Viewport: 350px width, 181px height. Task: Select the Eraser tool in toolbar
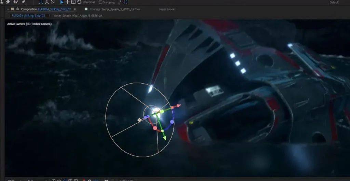tap(8, 2)
